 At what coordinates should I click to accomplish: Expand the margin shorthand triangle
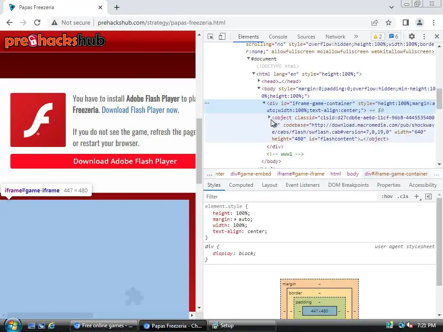tap(235, 219)
